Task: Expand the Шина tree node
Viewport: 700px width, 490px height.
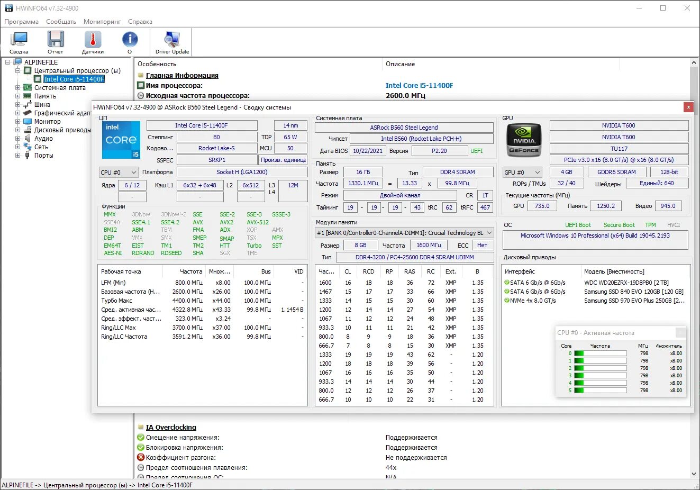Action: (17, 105)
